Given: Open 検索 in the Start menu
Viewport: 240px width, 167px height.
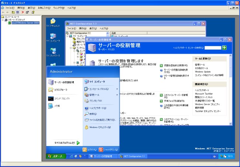Looking at the screenshot, I should [x=90, y=114].
